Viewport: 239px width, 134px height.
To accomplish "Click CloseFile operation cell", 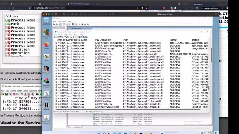I will [x=106, y=51].
